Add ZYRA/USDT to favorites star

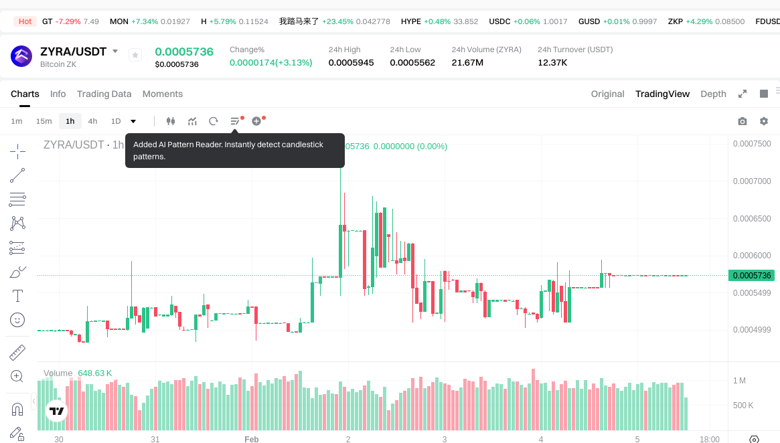[135, 56]
